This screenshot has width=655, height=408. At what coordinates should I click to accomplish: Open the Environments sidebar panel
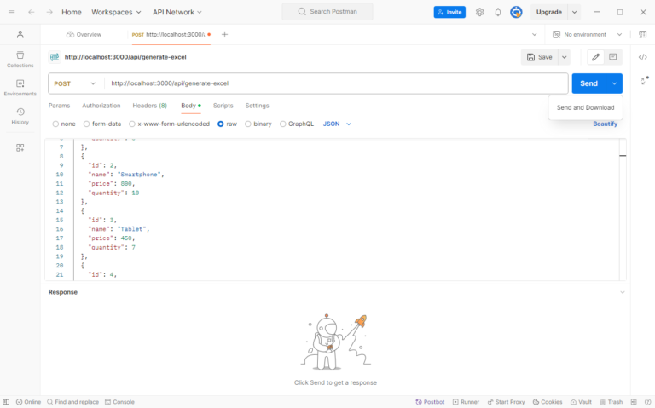(x=20, y=88)
